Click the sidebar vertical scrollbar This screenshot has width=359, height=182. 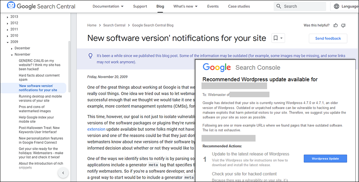tap(69, 66)
